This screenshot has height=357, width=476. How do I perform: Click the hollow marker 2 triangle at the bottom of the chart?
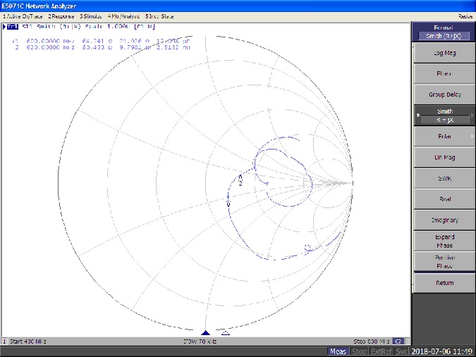point(225,333)
